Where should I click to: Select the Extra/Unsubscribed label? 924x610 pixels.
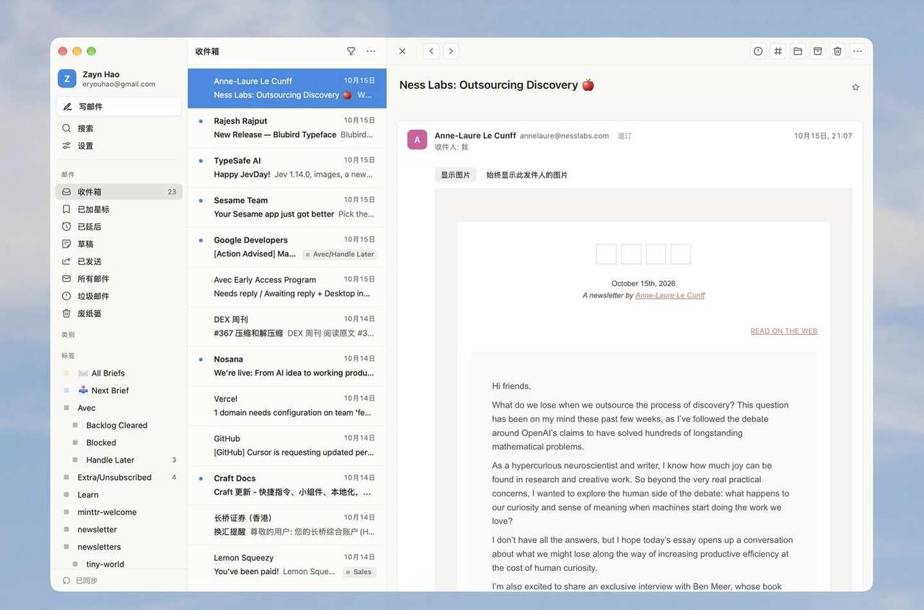pos(119,477)
